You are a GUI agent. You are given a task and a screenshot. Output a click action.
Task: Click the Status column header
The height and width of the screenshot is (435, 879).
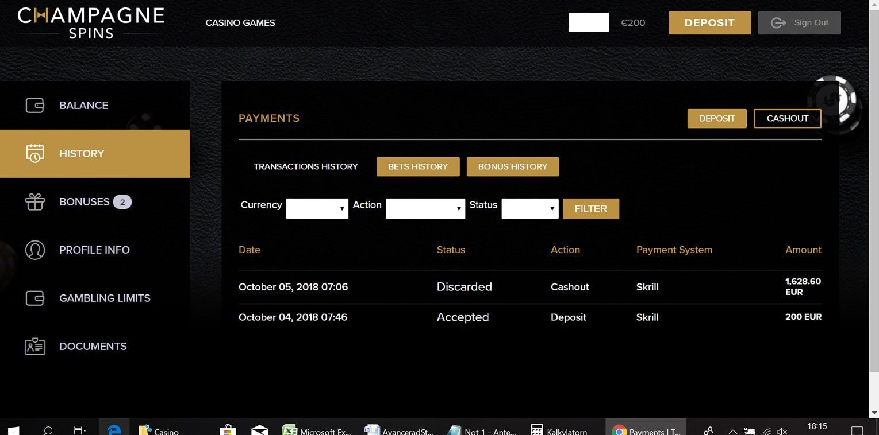click(x=451, y=250)
